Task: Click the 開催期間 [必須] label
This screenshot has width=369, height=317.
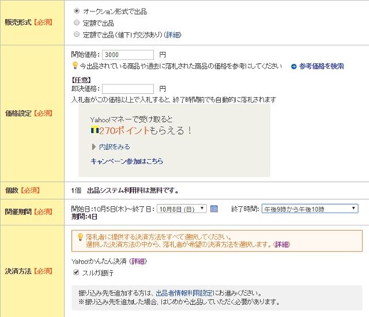Action: coord(28,212)
